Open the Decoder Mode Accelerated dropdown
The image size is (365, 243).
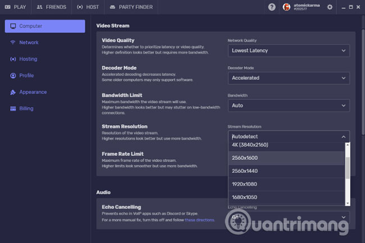click(x=289, y=78)
